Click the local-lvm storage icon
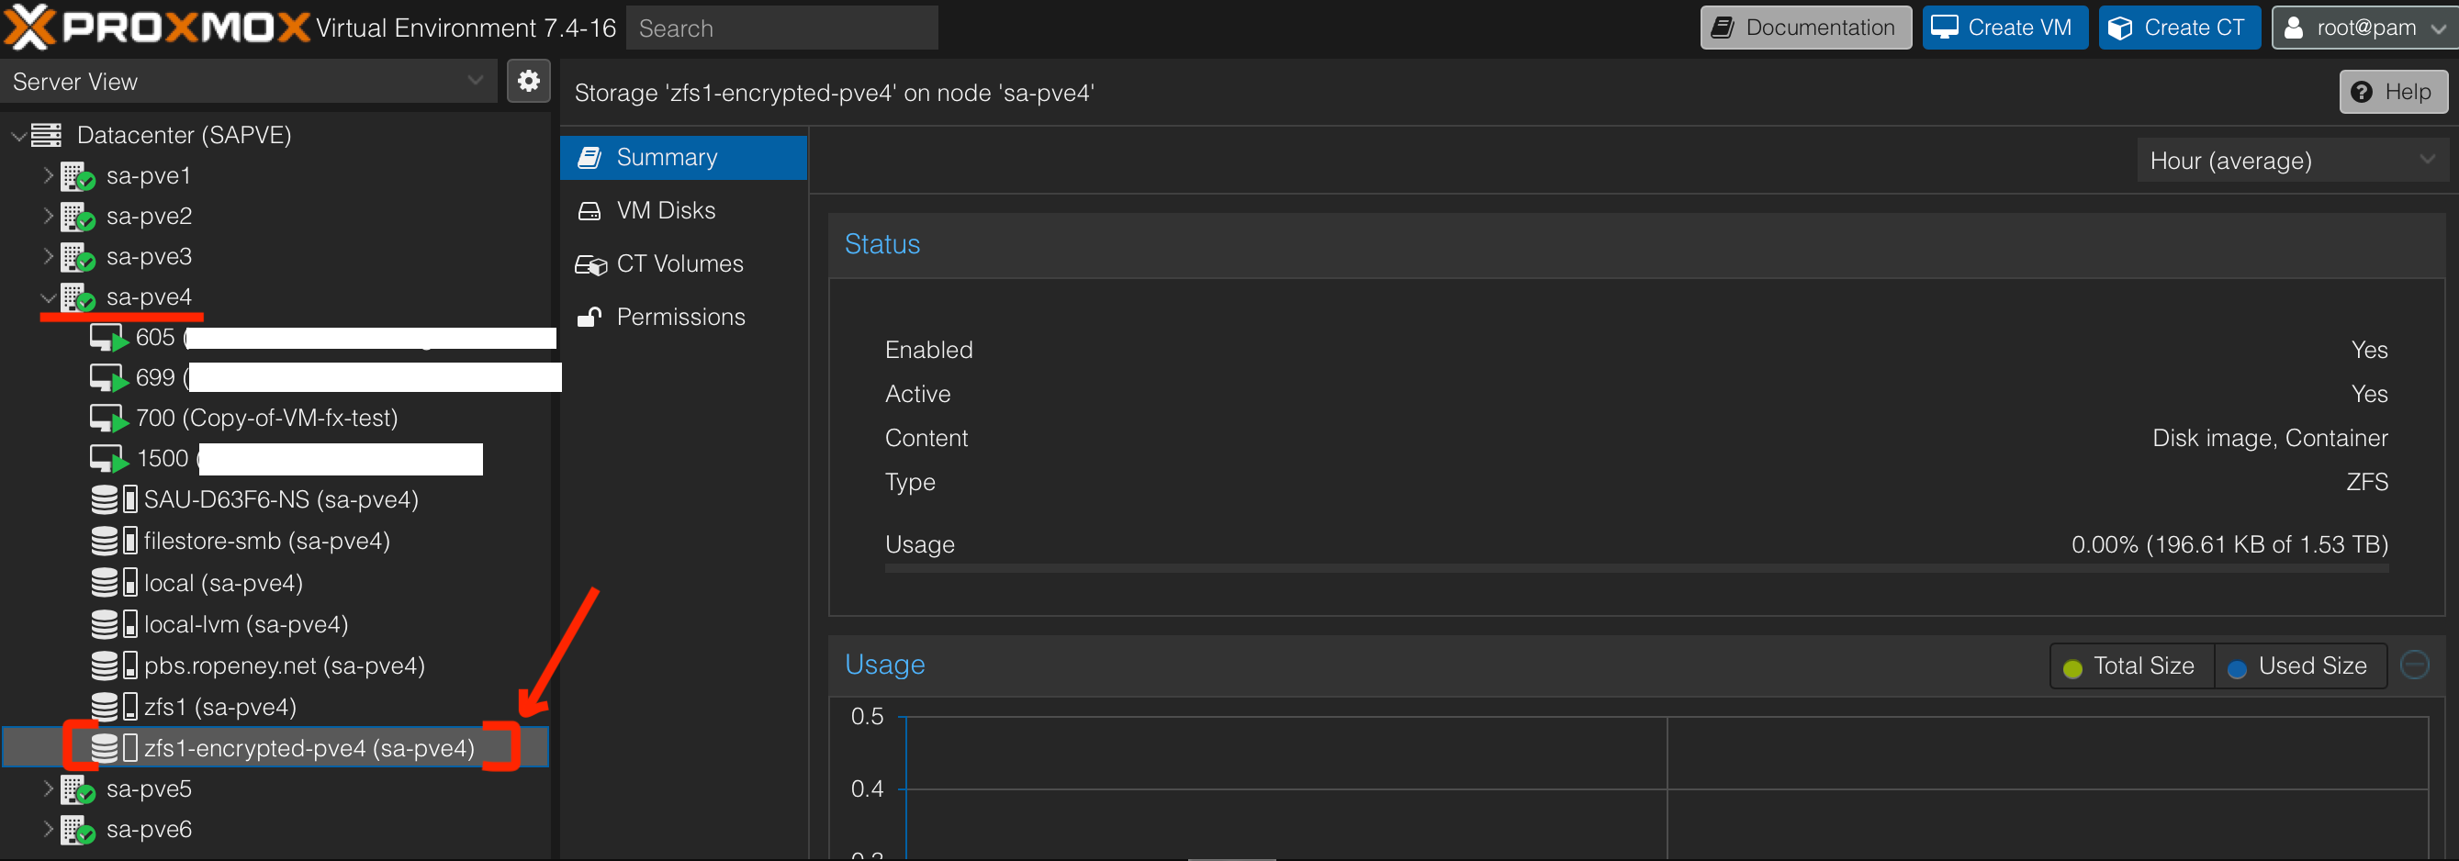The height and width of the screenshot is (861, 2459). (x=114, y=624)
